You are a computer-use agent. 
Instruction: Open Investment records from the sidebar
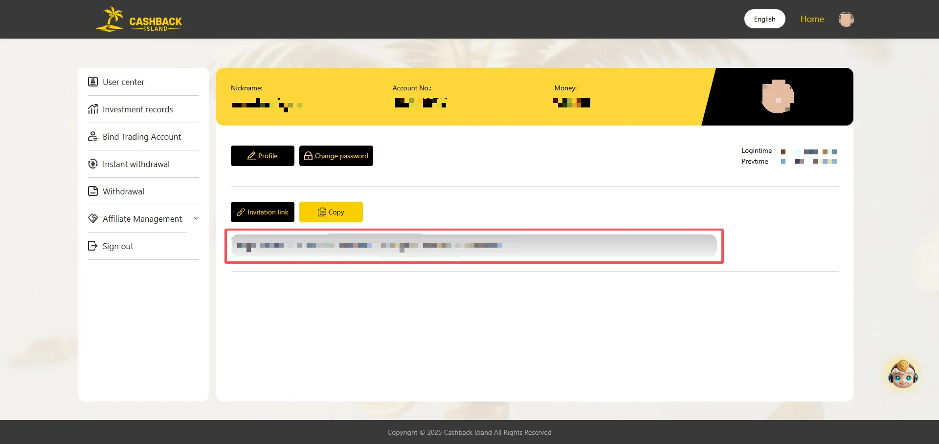[x=137, y=109]
